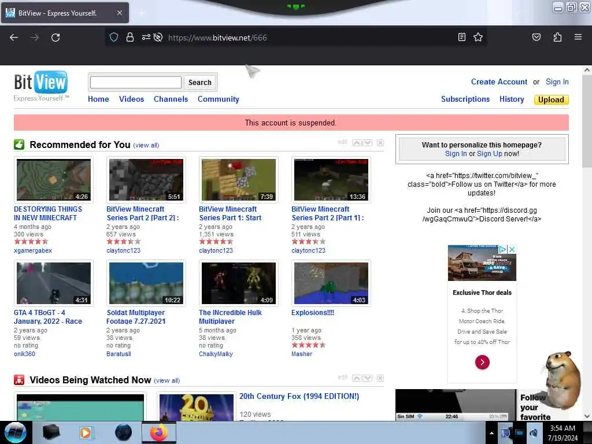Click the Thor motorhome ad image
The image size is (592, 444).
click(482, 263)
